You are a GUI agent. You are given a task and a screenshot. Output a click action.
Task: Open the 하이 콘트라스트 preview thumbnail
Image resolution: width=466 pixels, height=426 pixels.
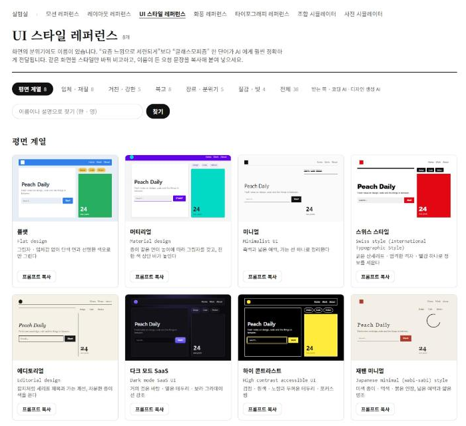tap(291, 327)
